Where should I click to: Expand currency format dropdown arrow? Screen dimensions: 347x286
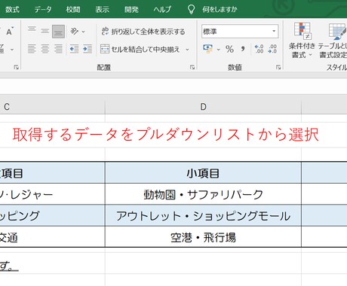click(x=218, y=50)
